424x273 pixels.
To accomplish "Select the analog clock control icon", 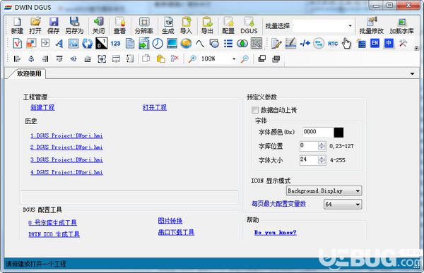I will 158,44.
